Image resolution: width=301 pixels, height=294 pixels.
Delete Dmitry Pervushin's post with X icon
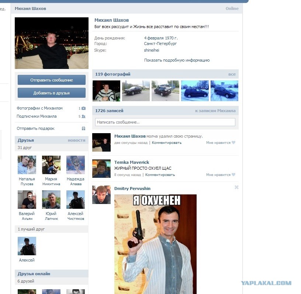(236, 187)
